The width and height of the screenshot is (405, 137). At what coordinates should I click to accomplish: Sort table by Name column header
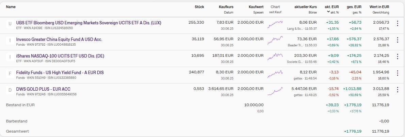pos(11,7)
